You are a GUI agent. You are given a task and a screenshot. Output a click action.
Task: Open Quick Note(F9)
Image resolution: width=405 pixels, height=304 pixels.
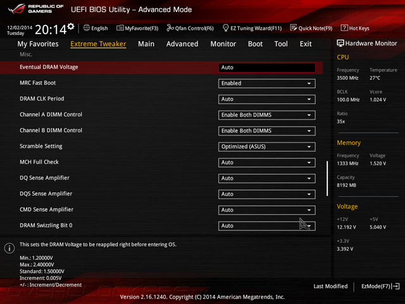click(x=311, y=28)
